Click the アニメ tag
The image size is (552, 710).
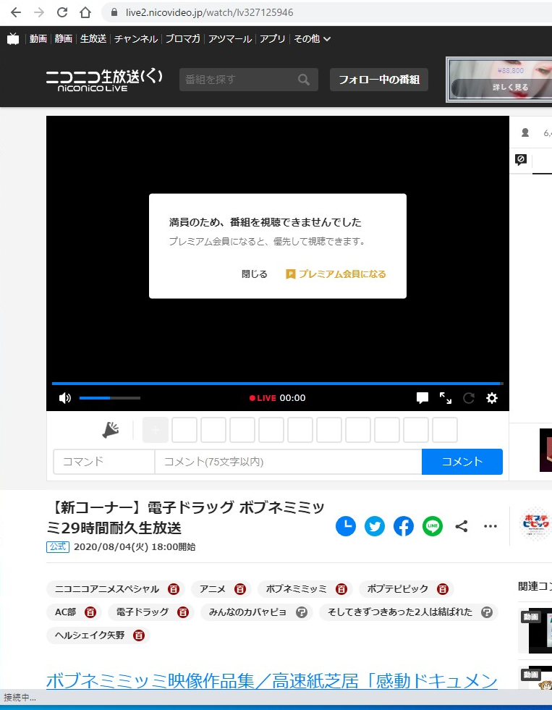(213, 589)
